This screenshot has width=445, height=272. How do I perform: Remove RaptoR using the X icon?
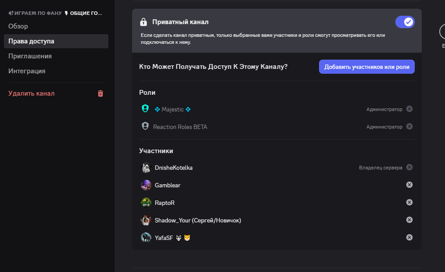(409, 203)
